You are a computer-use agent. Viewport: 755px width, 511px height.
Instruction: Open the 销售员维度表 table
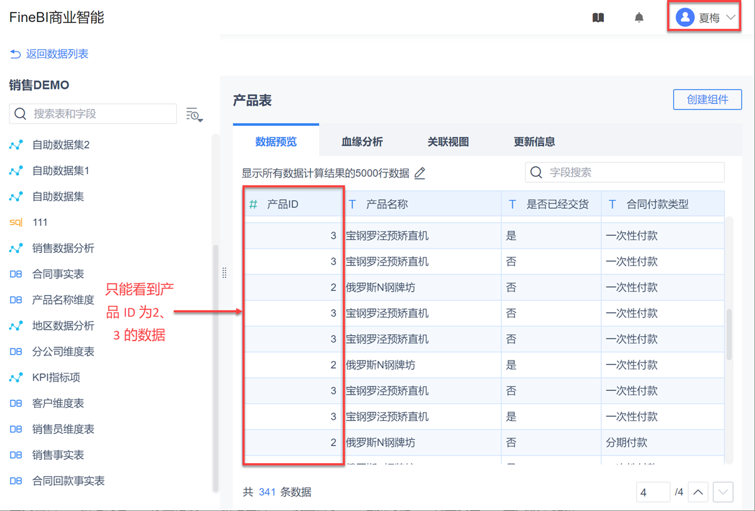coord(63,429)
